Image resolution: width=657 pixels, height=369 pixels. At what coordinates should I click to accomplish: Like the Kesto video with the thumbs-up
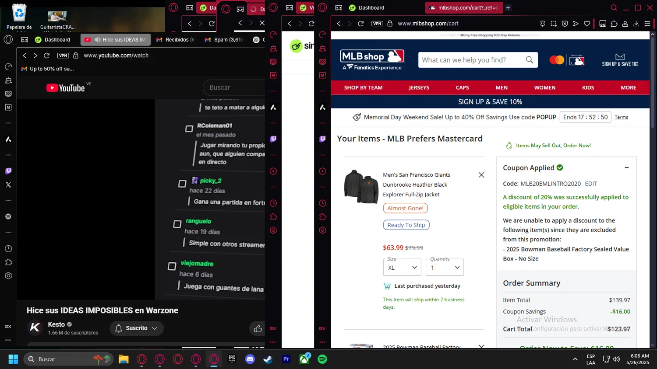click(258, 328)
